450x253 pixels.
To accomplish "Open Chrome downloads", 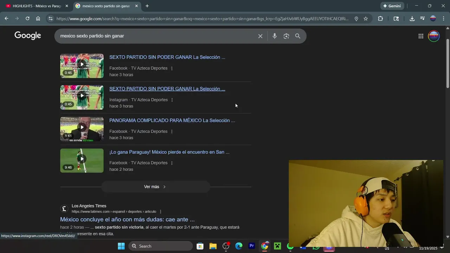I will pos(412,19).
